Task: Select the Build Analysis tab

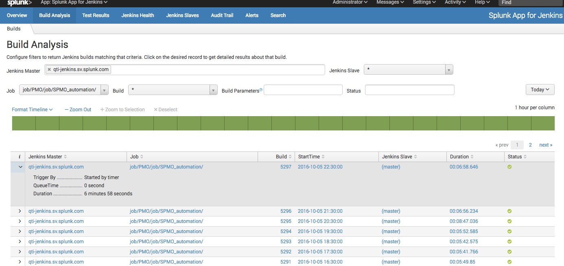Action: tap(55, 15)
